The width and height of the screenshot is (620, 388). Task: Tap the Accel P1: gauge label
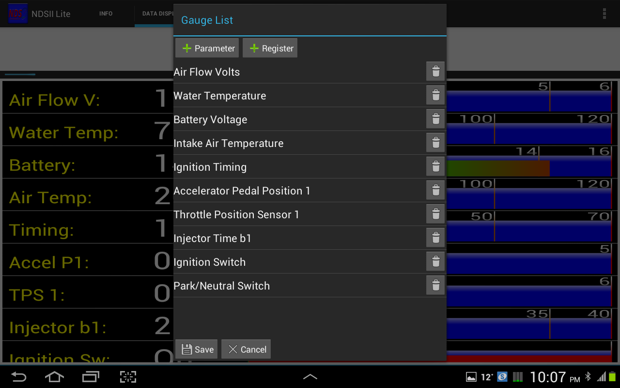click(x=49, y=262)
